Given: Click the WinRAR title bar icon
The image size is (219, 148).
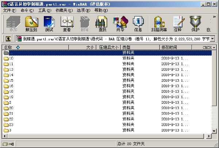Looking at the screenshot, I should [4, 4].
